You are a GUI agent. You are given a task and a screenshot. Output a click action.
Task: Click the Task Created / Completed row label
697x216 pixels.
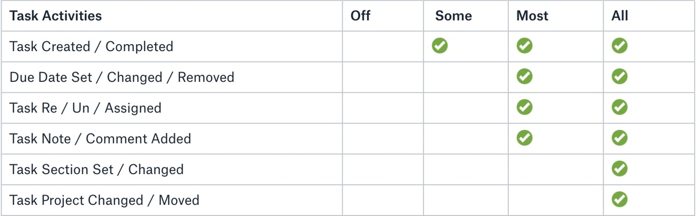tap(91, 46)
